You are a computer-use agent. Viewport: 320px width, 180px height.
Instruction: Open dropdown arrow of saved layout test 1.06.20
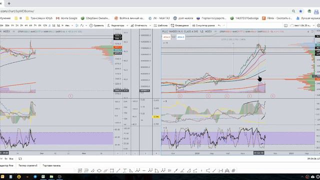313,25
